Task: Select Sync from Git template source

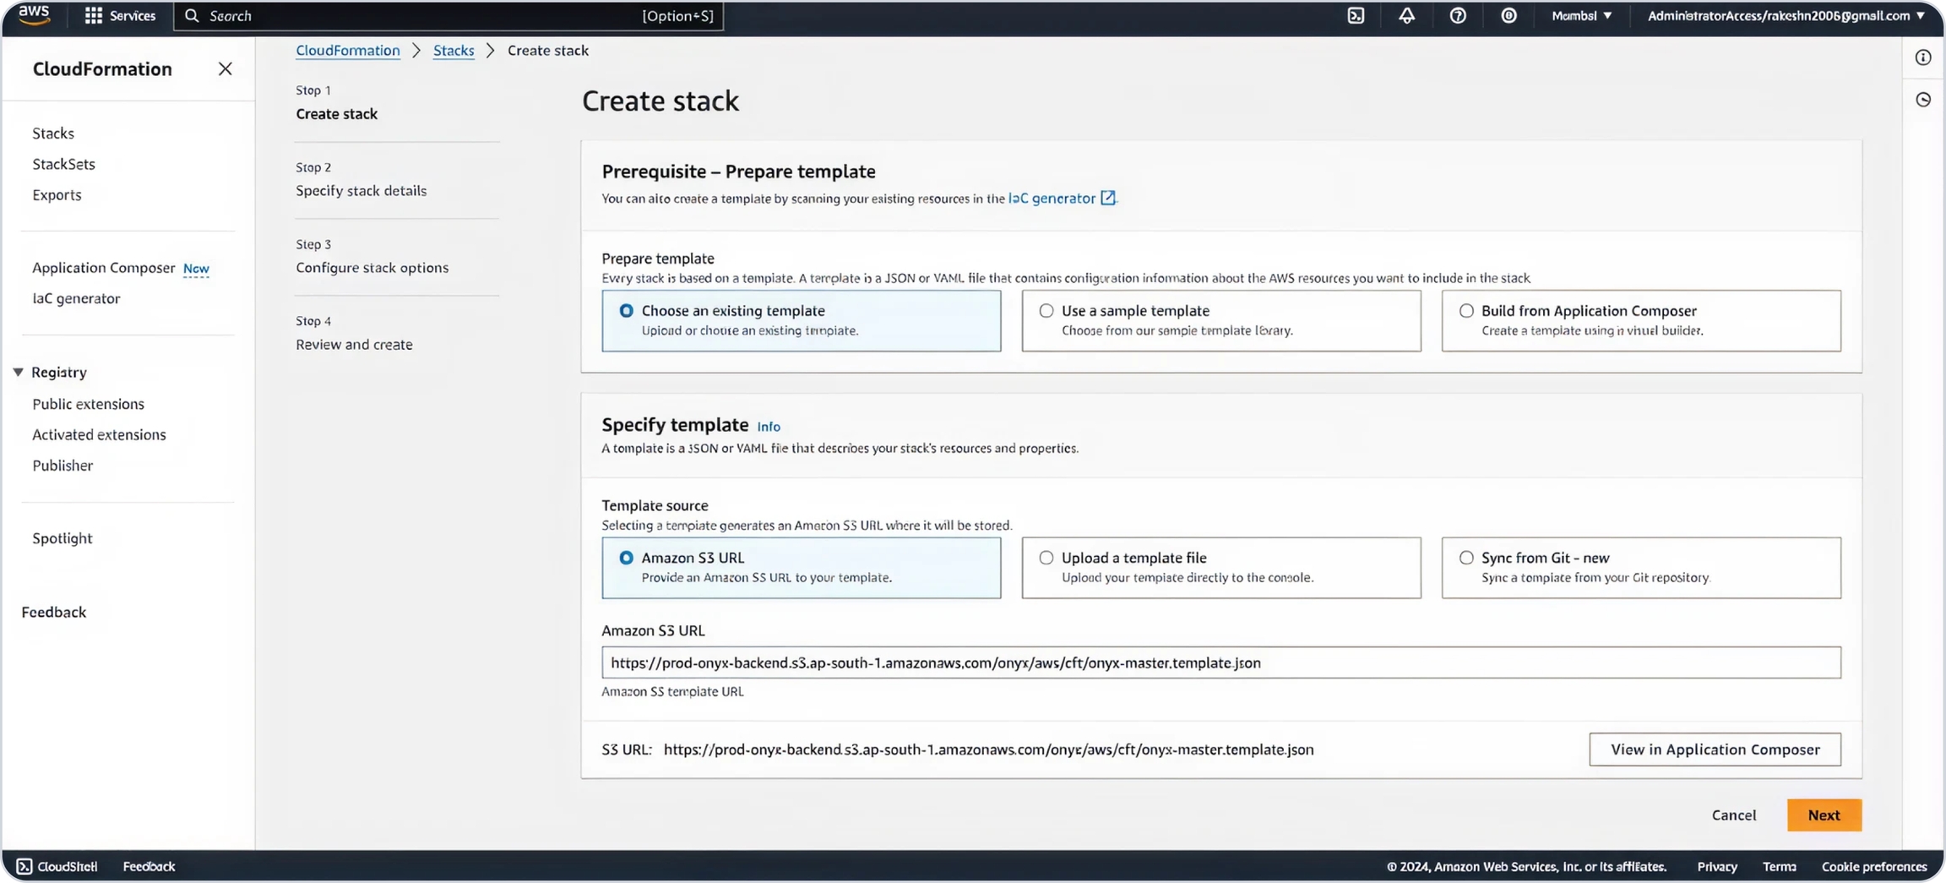Action: pyautogui.click(x=1466, y=558)
